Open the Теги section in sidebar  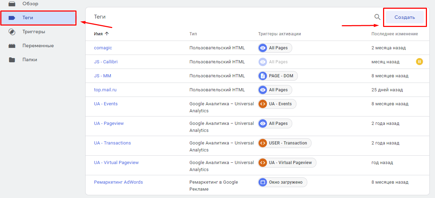pos(28,18)
